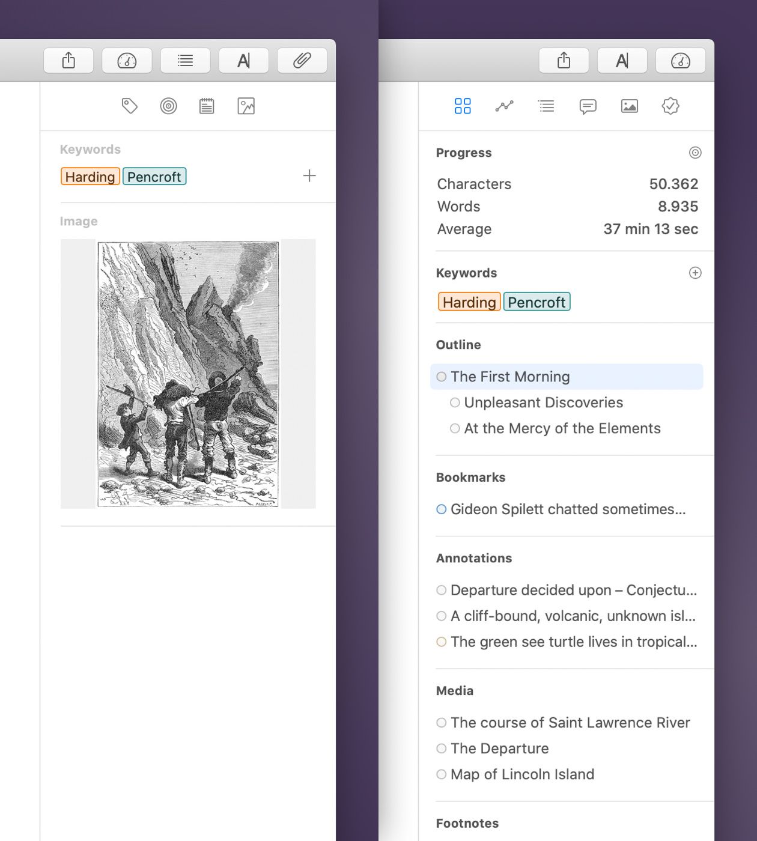The image size is (757, 841).
Task: Select Pencroft keyword tag in right window
Action: [537, 302]
